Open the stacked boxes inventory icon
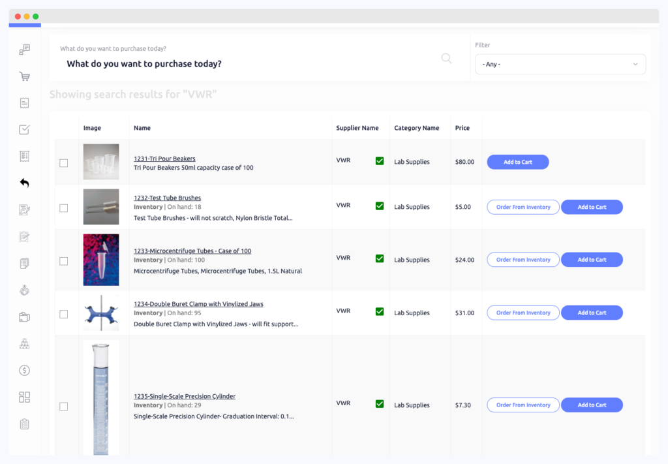Screen dimensions: 668x464 point(25,344)
